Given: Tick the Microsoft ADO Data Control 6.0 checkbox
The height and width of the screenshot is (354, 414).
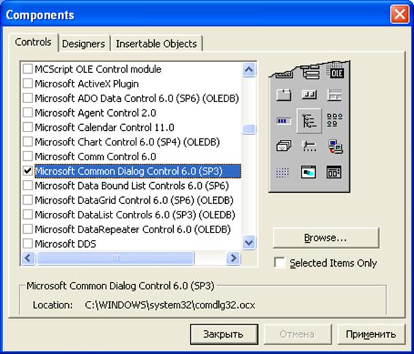Looking at the screenshot, I should click(x=27, y=98).
